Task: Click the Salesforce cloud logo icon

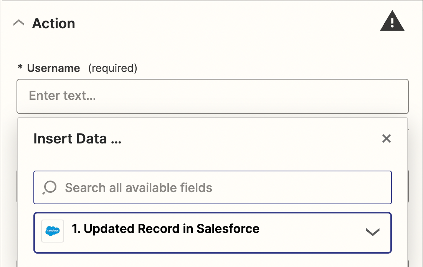Action: (53, 231)
